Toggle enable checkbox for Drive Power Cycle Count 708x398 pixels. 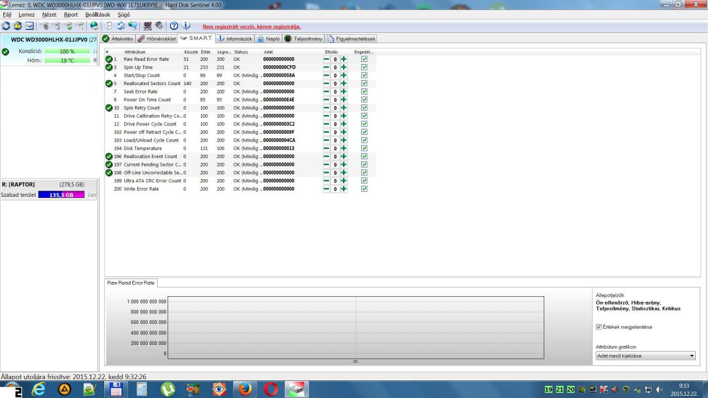pyautogui.click(x=364, y=124)
